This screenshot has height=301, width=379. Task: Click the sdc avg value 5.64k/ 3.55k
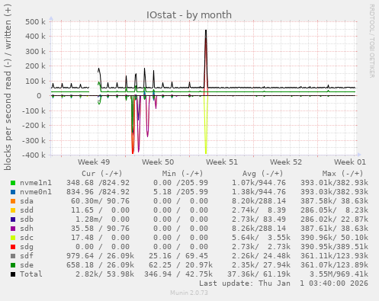pyautogui.click(x=261, y=238)
